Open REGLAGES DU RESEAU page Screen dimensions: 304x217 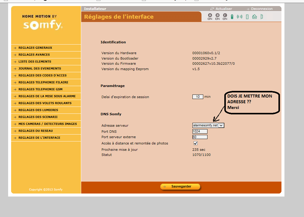(35, 131)
